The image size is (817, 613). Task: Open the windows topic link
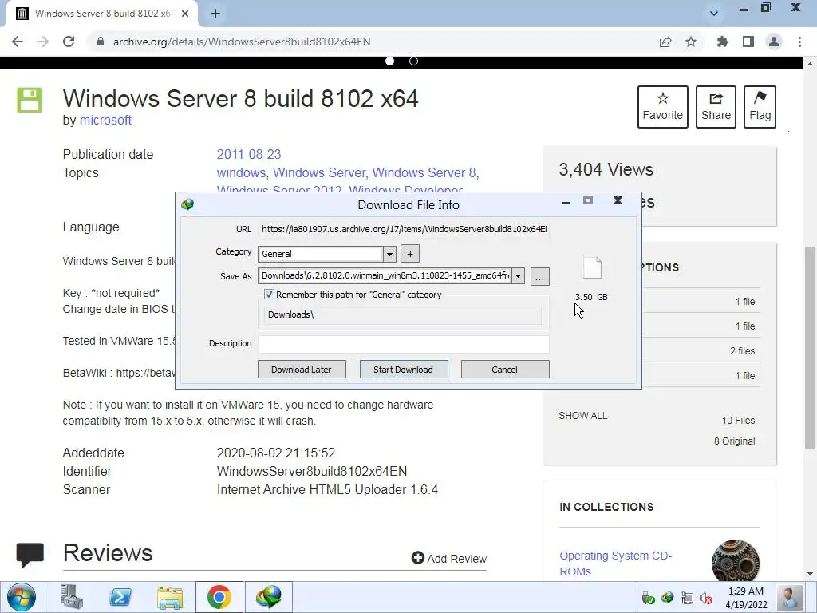(x=241, y=172)
